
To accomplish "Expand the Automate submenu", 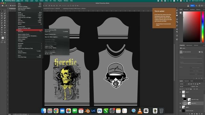I will (30, 43).
